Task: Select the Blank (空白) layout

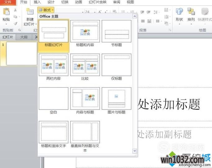Action: click(x=53, y=98)
